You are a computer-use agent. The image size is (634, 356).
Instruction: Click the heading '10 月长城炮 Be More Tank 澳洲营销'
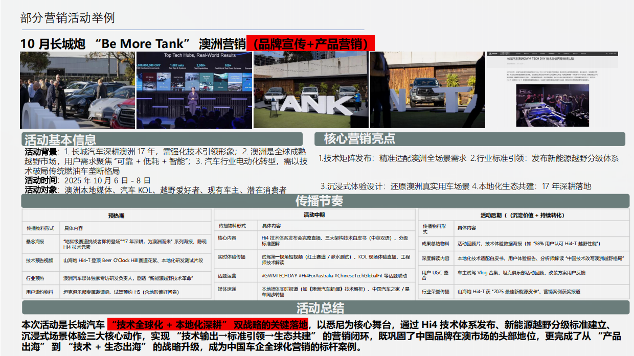(133, 43)
